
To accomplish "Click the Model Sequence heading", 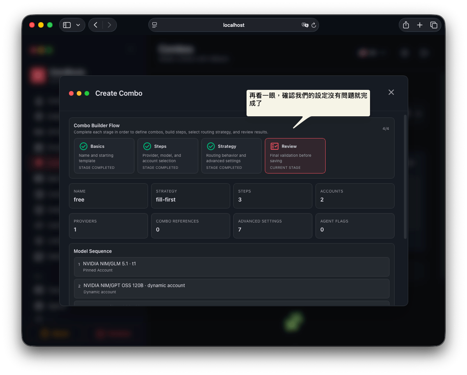I will click(x=93, y=251).
